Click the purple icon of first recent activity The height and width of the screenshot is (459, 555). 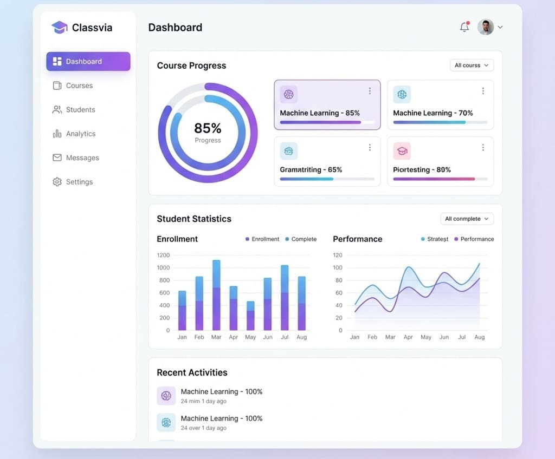(166, 396)
